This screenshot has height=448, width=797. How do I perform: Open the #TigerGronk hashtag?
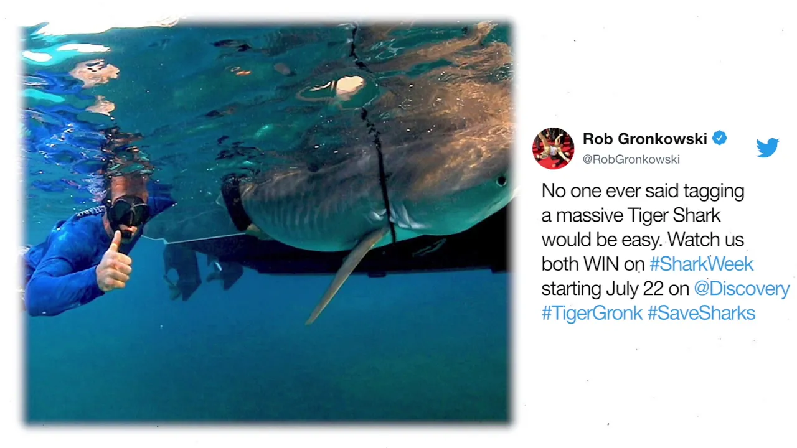[592, 313]
